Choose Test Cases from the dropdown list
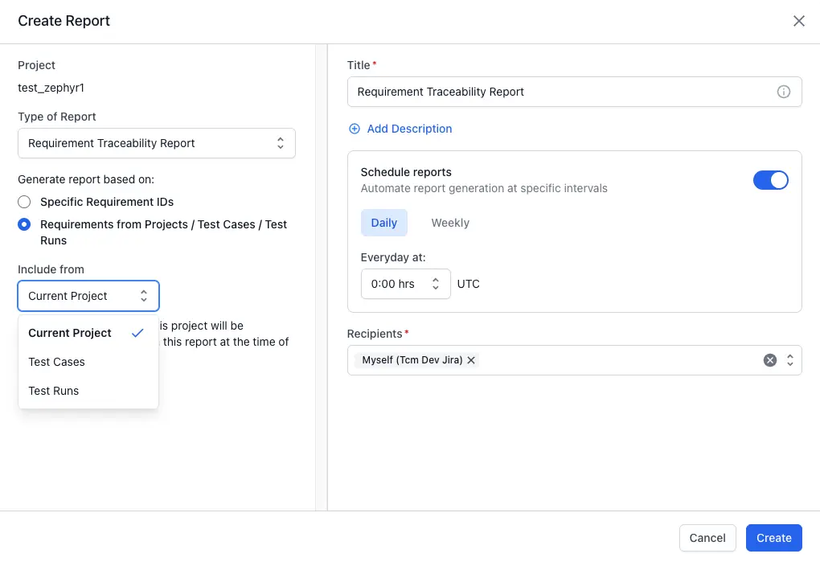Viewport: 820px width, 562px height. click(57, 362)
